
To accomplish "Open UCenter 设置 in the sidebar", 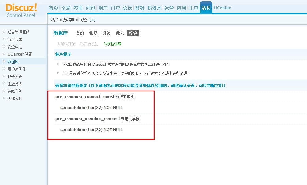I will (20, 54).
